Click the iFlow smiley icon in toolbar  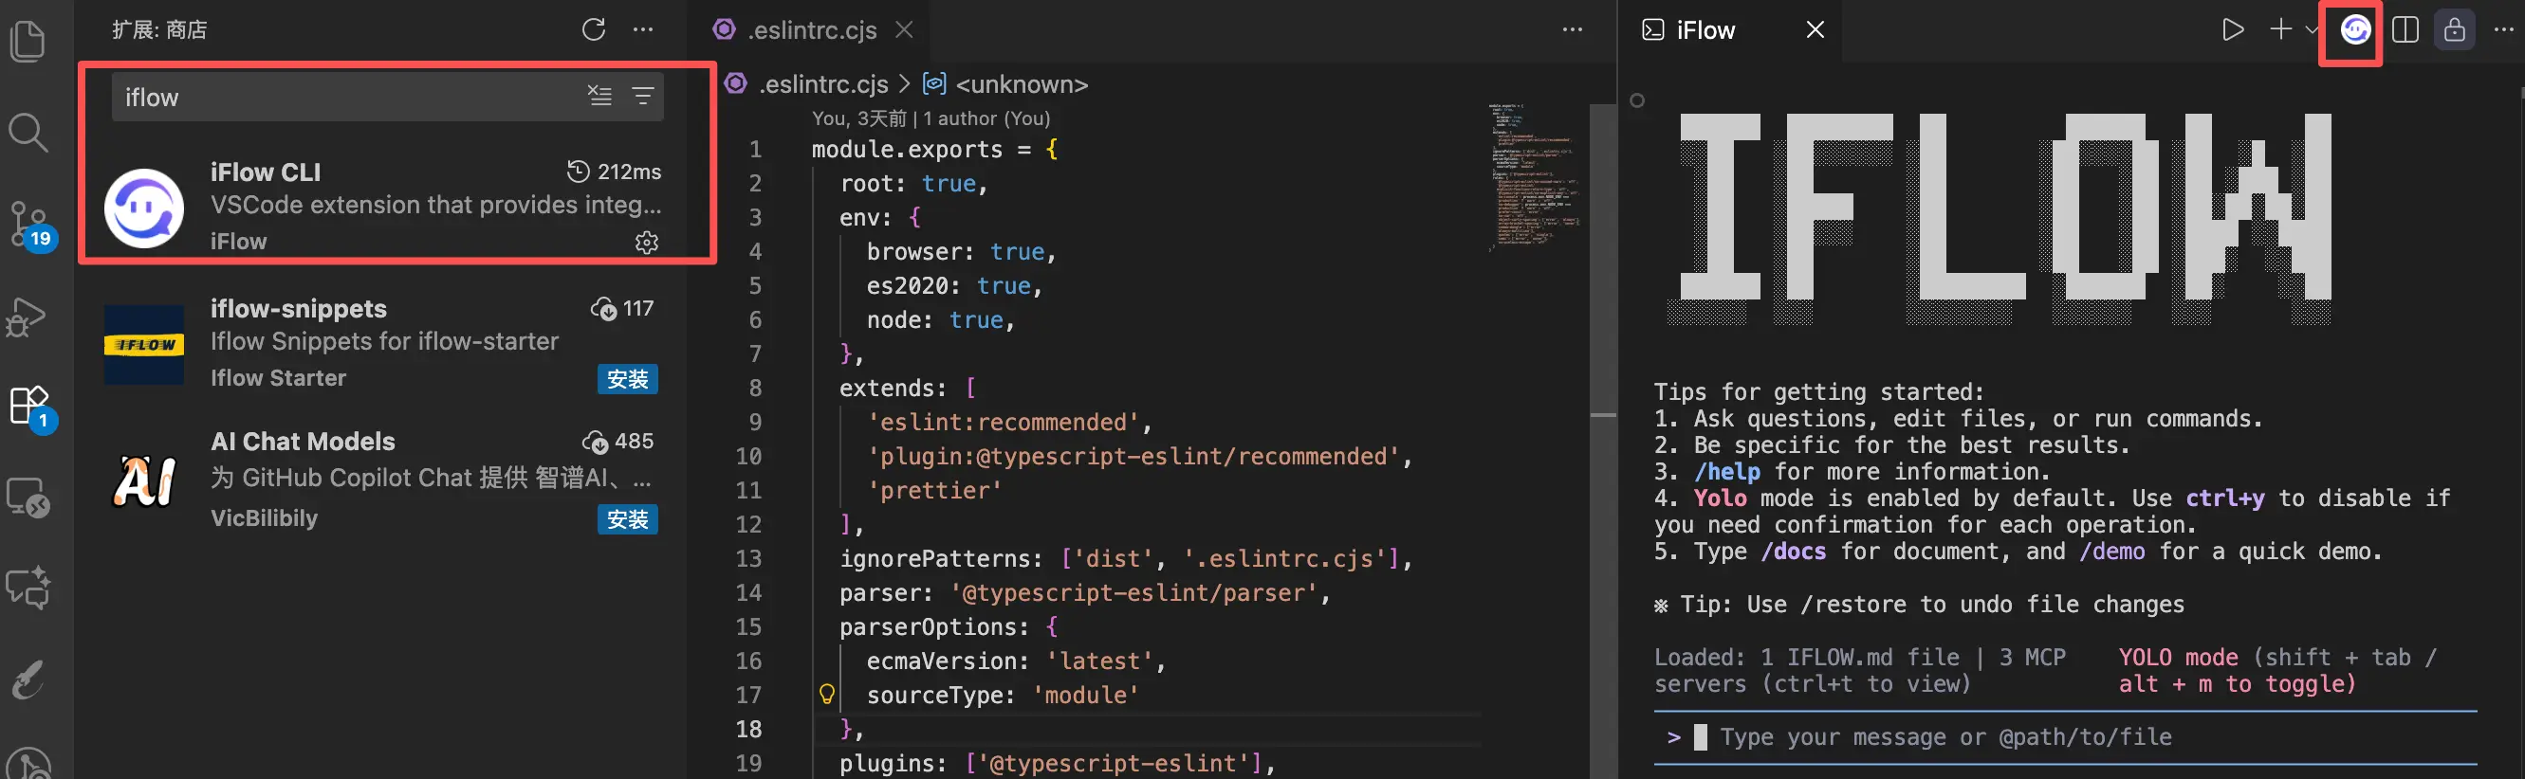click(2354, 30)
